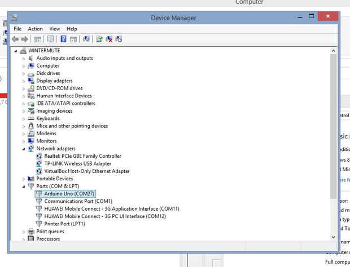350x267 pixels.
Task: Expand the Keyboards category
Action: pos(24,119)
